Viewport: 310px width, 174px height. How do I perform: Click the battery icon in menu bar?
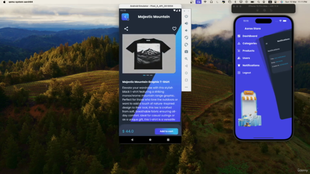[x=252, y=2]
